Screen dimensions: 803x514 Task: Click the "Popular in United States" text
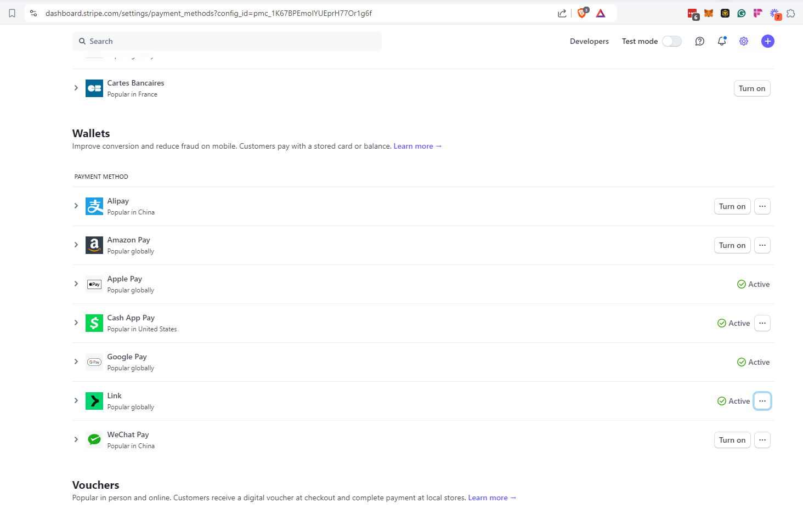click(x=142, y=329)
